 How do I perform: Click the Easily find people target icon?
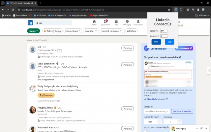33,88
